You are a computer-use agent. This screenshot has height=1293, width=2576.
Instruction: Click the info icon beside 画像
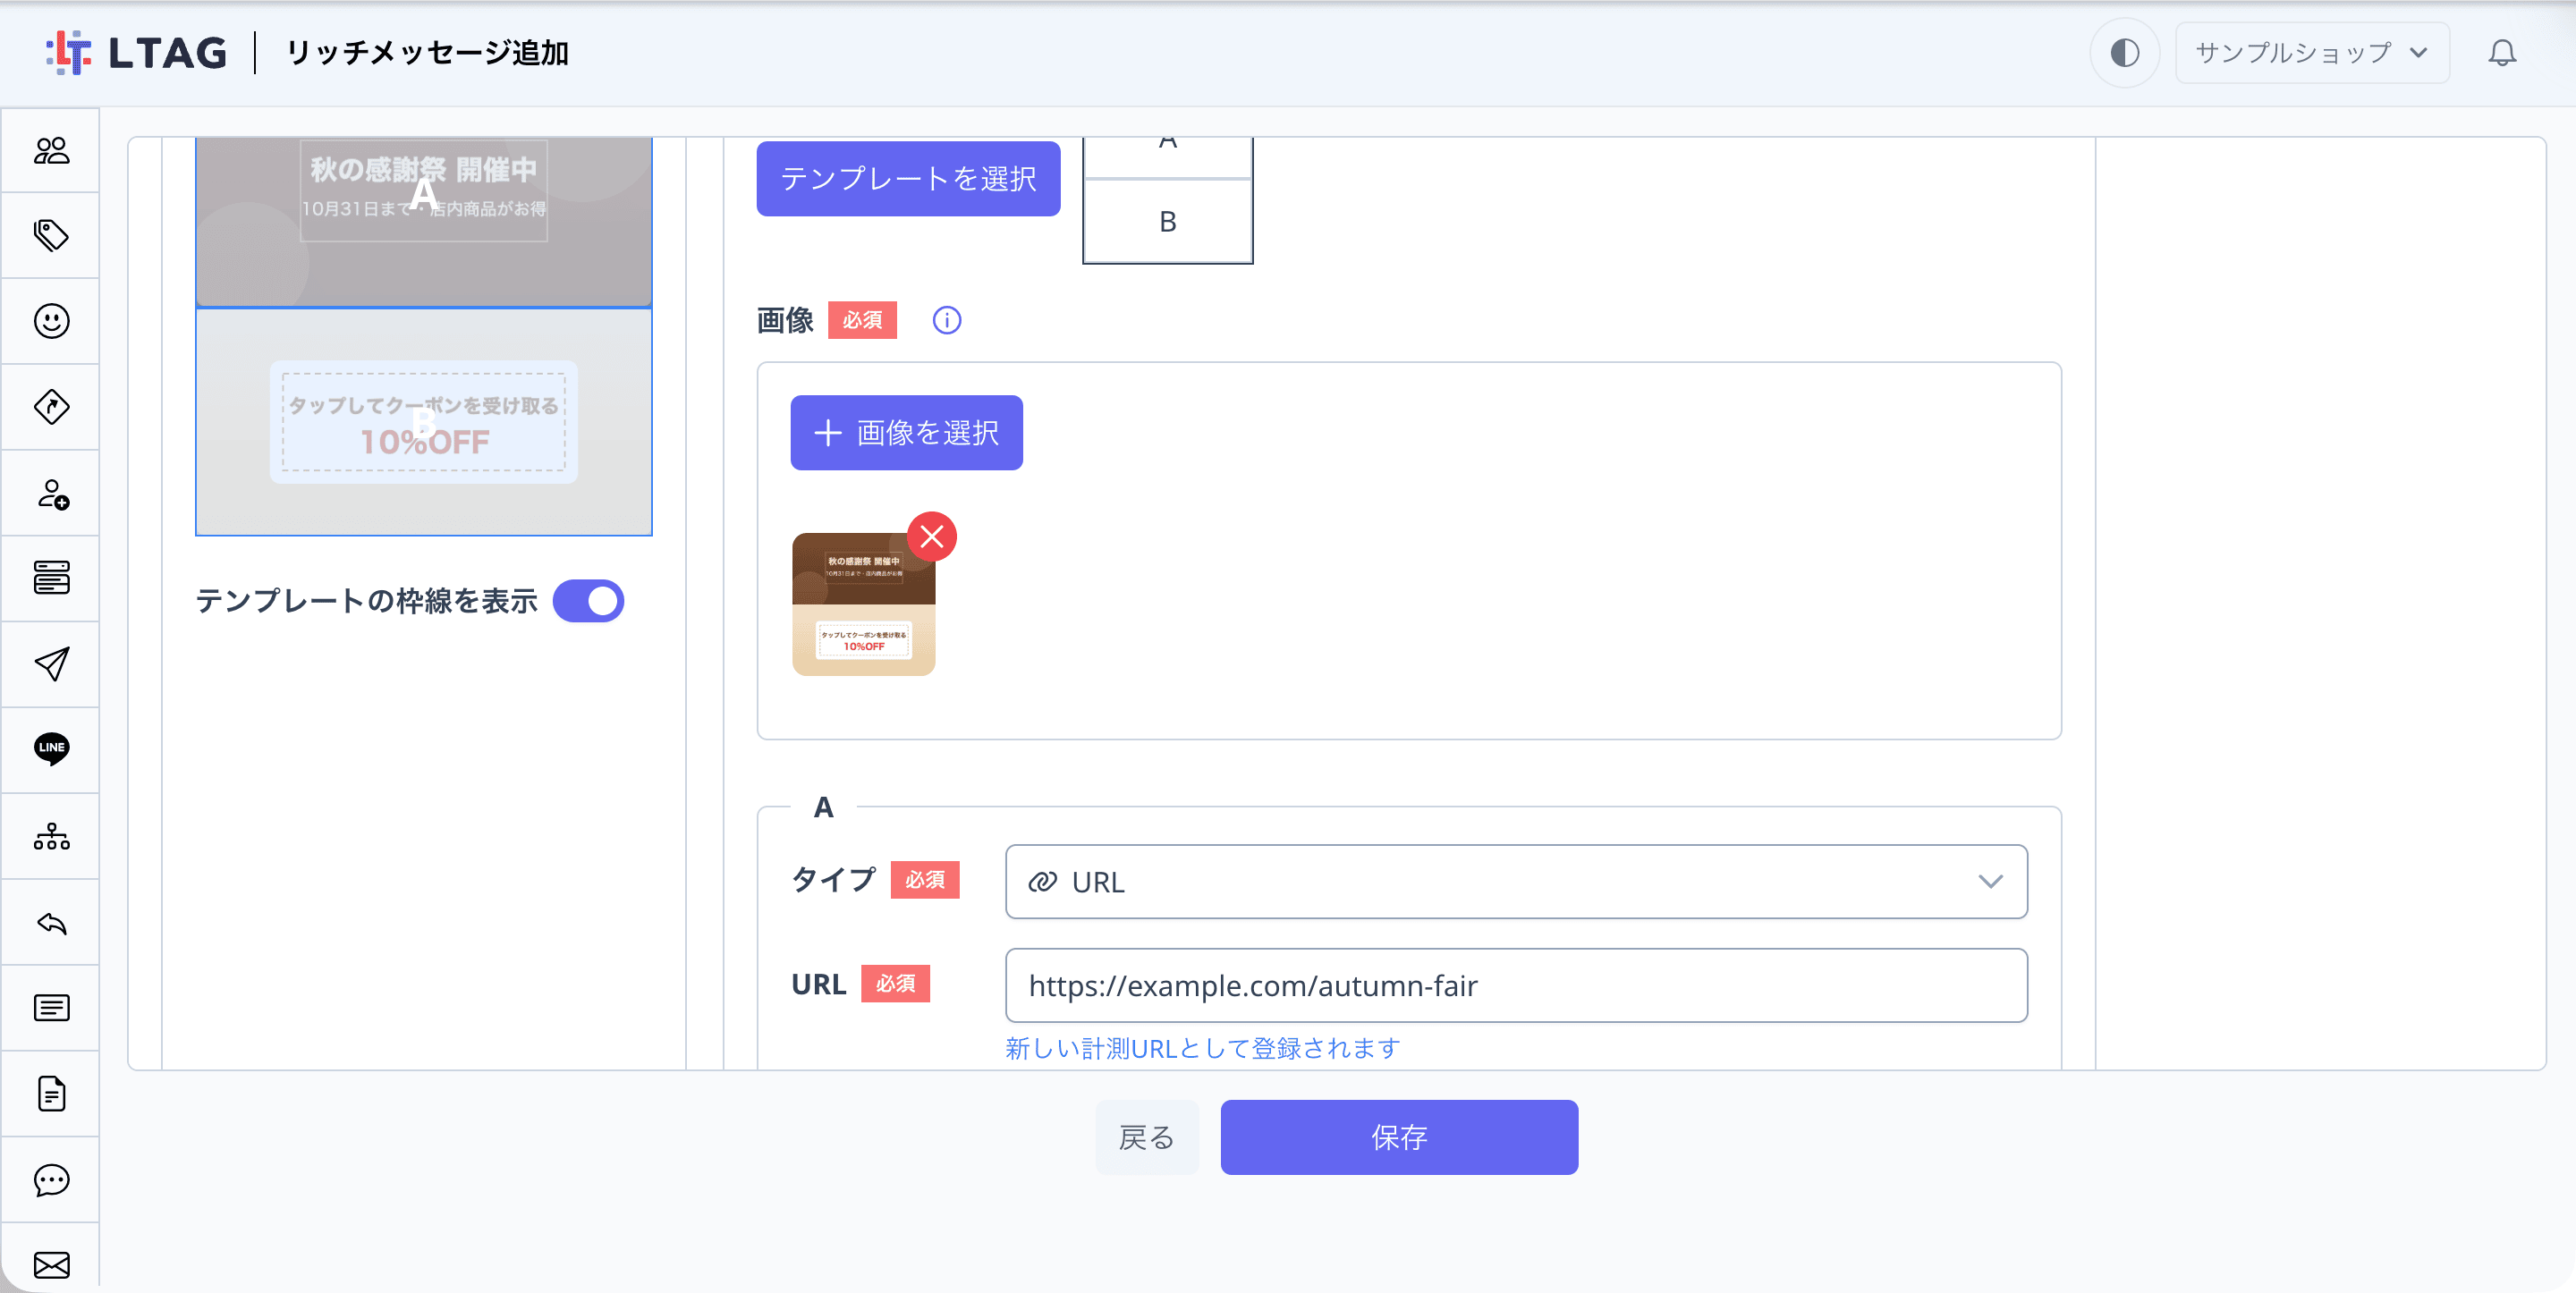(946, 320)
